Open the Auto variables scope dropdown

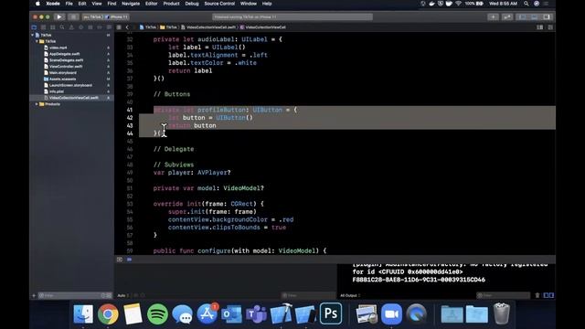pos(122,295)
